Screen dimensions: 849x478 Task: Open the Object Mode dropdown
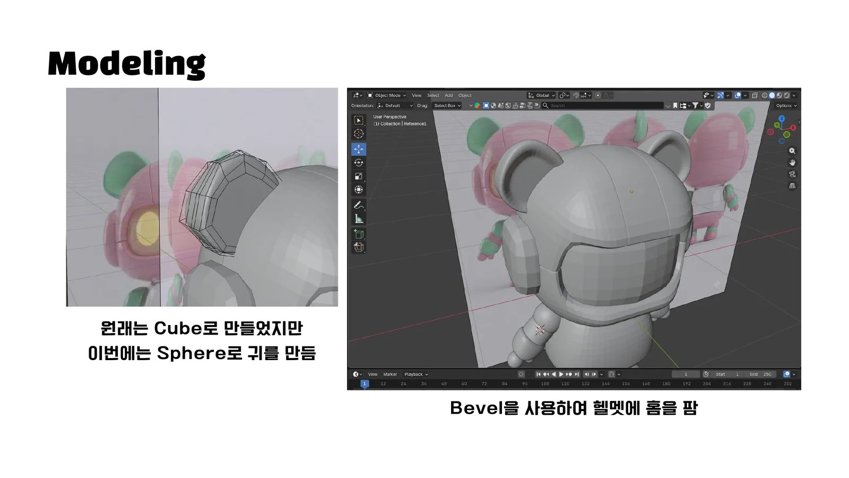(x=387, y=96)
